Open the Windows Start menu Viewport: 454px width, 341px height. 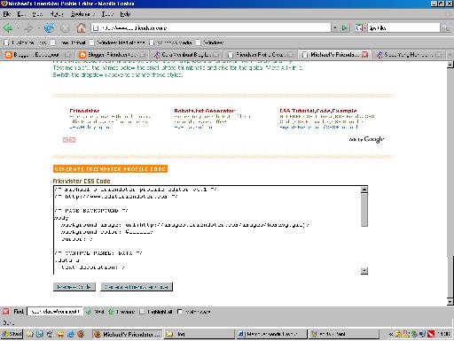pos(12,334)
